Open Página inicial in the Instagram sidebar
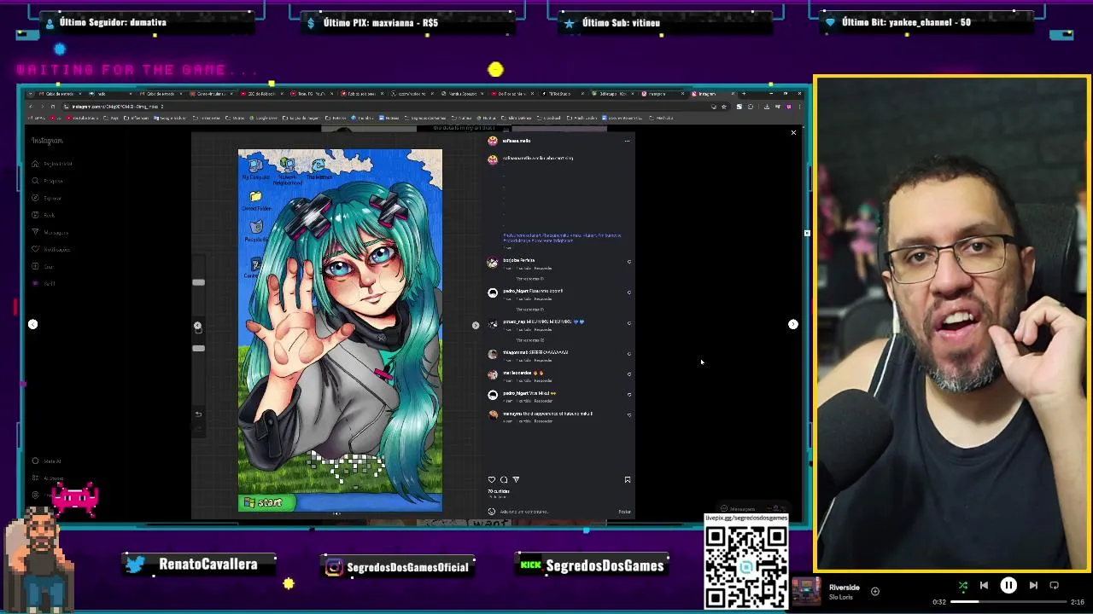This screenshot has width=1093, height=614. click(53, 164)
